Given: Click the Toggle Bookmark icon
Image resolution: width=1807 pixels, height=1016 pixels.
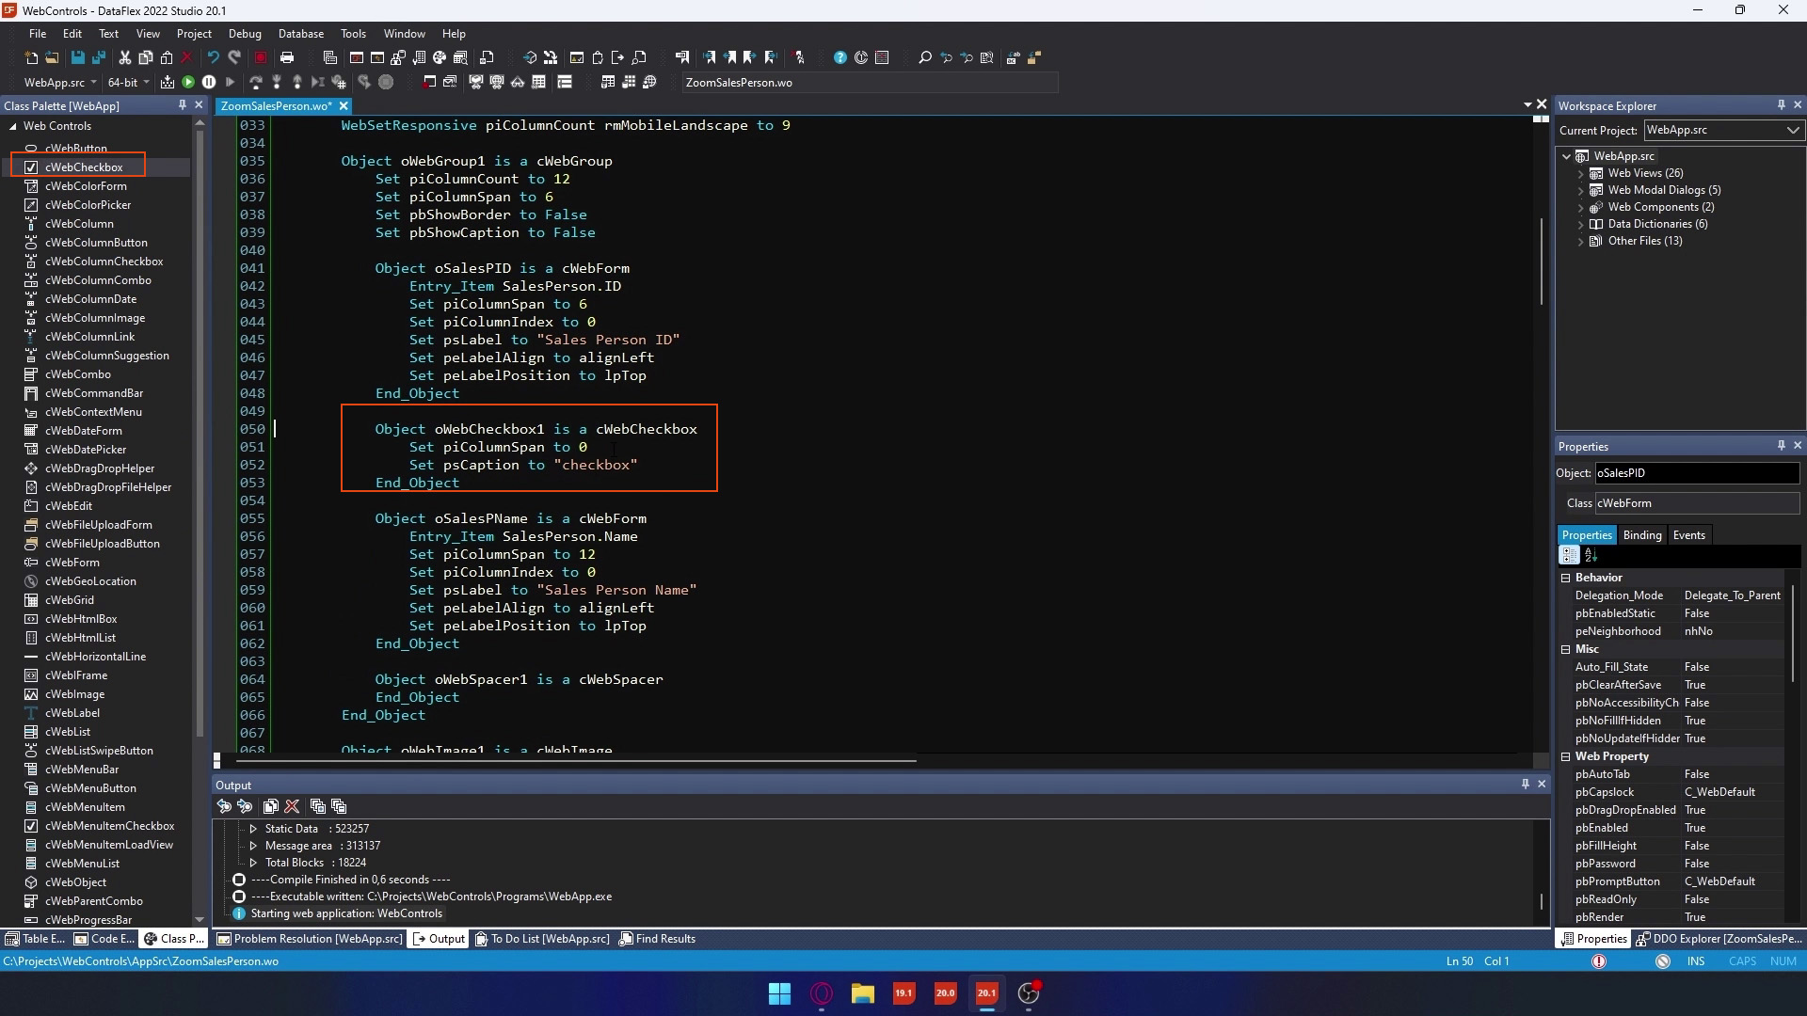Looking at the screenshot, I should tap(682, 57).
